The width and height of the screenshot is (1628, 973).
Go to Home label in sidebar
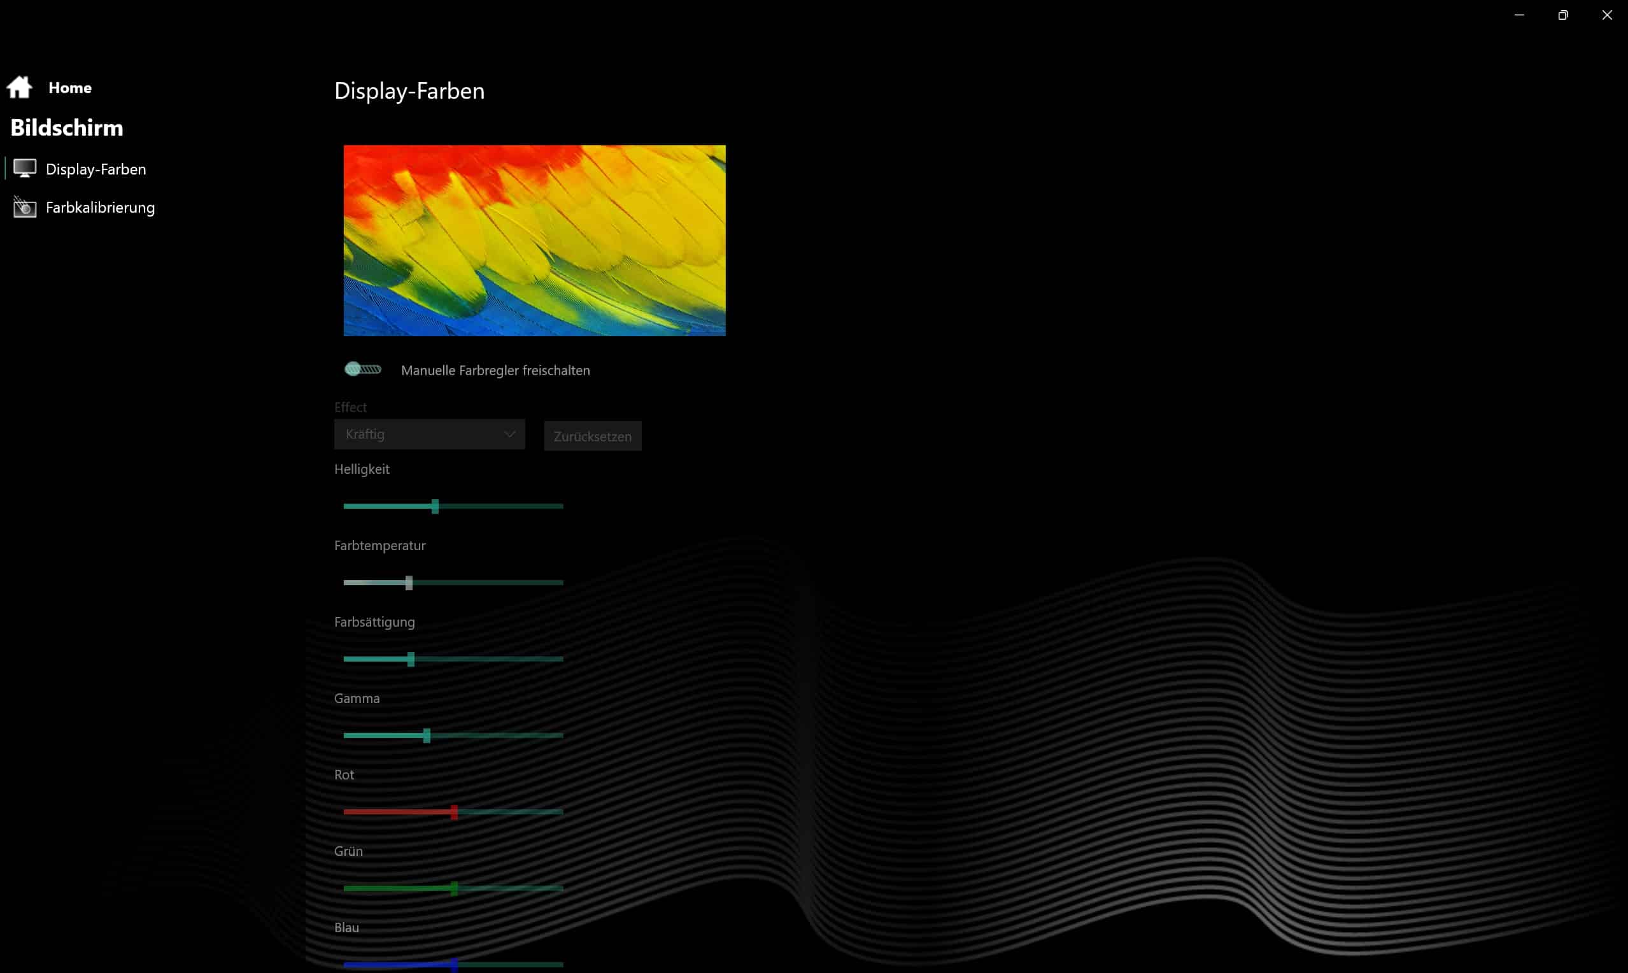click(69, 88)
